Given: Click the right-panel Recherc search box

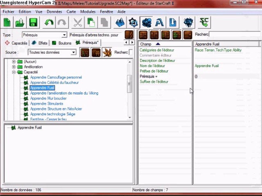Looking at the screenshot, I should tap(235, 34).
